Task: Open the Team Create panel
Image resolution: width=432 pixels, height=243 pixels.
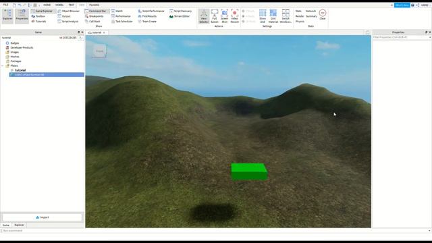Action: pyautogui.click(x=147, y=22)
